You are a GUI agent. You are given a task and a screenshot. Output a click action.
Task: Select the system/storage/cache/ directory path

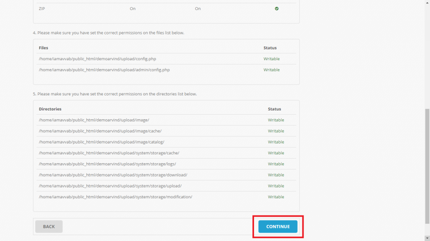coord(109,153)
